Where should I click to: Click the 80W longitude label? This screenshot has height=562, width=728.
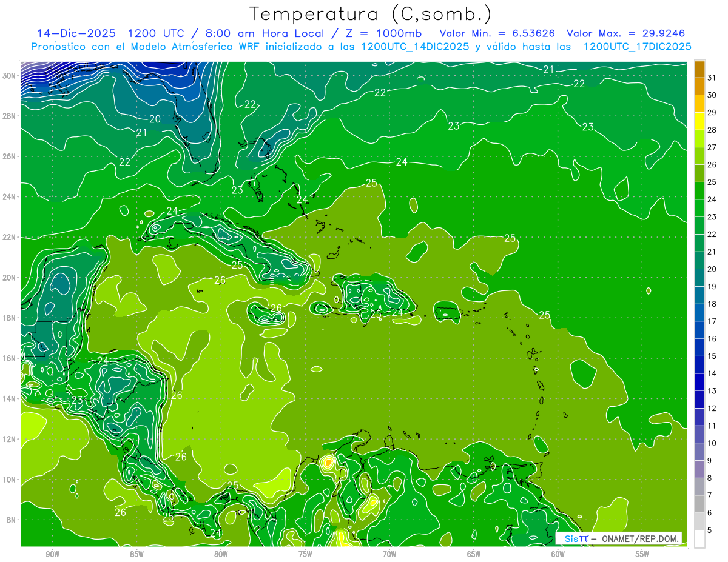coord(221,555)
